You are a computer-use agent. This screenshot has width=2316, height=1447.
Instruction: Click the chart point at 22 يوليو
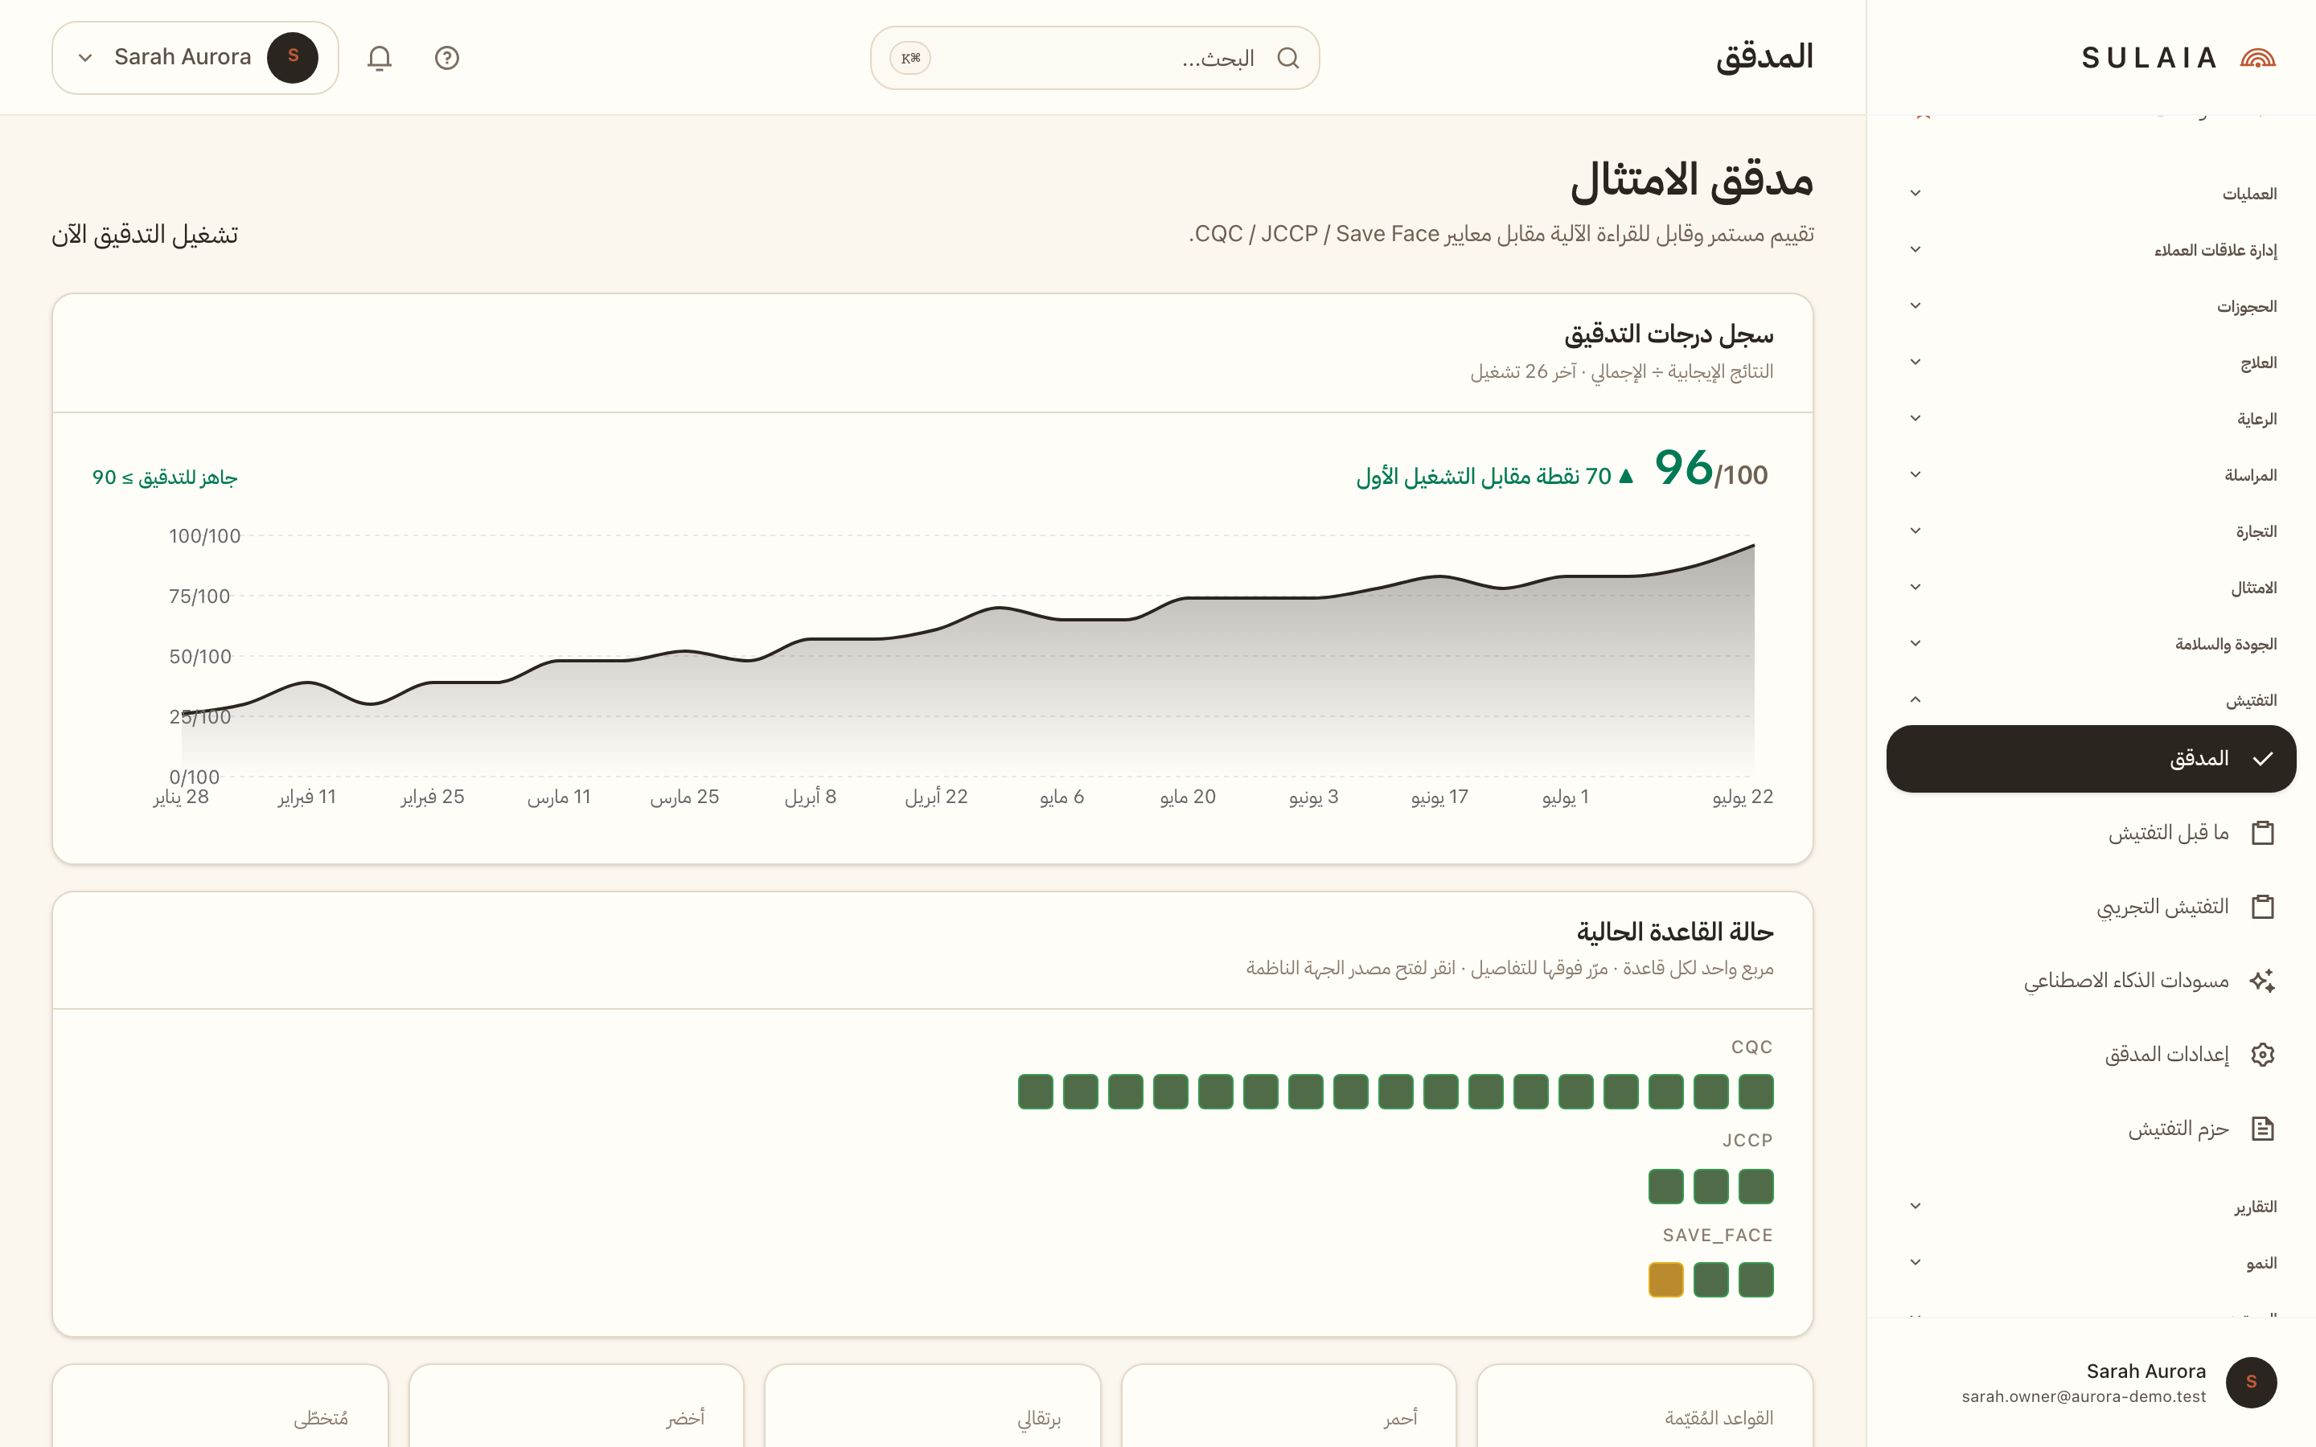pos(1753,546)
